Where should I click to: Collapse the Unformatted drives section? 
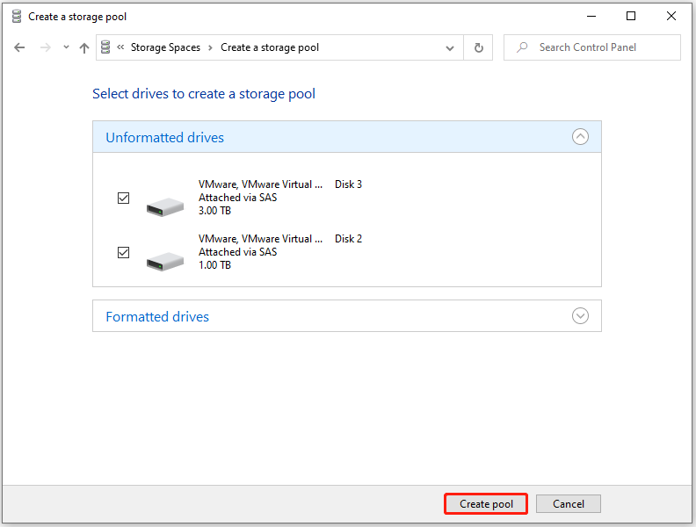(580, 137)
